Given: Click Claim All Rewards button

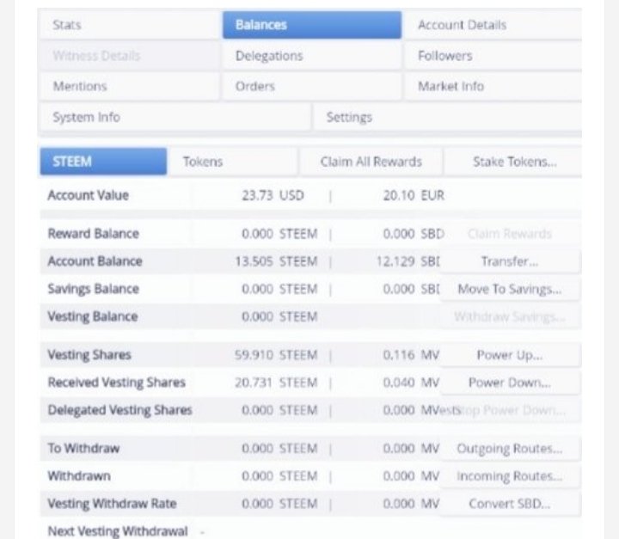Looking at the screenshot, I should tap(371, 162).
